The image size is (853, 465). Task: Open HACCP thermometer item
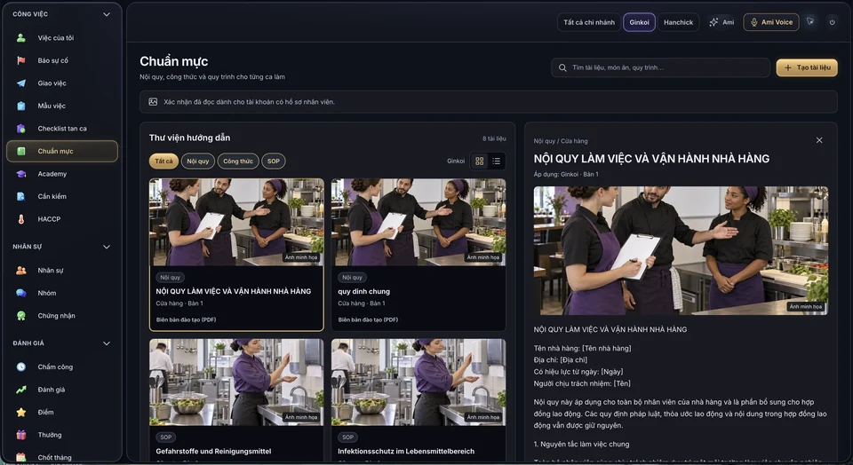[x=61, y=219]
